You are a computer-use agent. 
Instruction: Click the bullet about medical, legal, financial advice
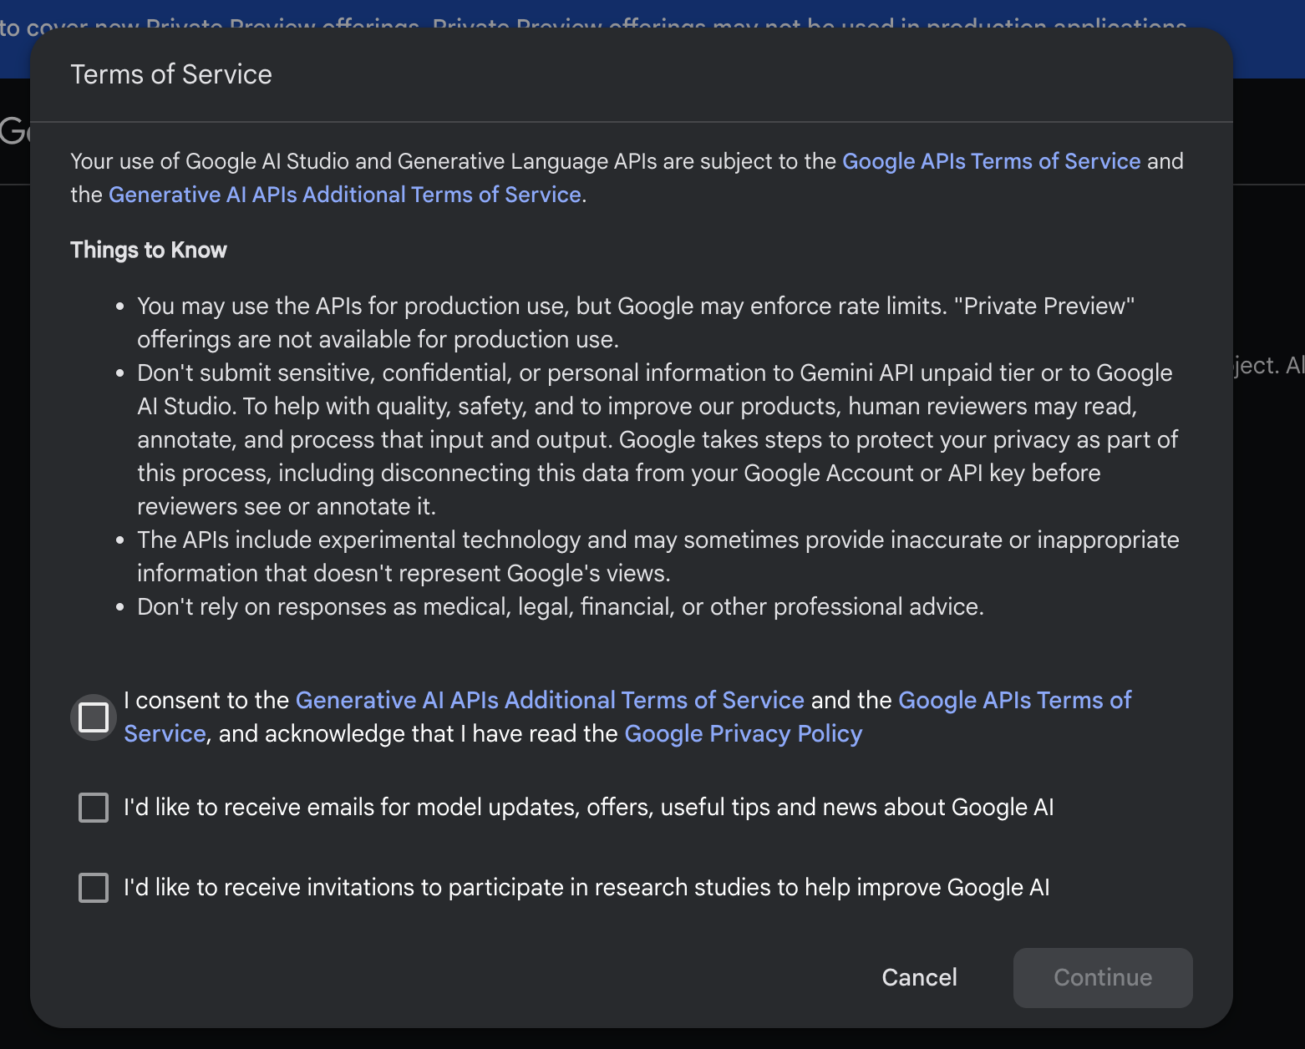pos(560,607)
